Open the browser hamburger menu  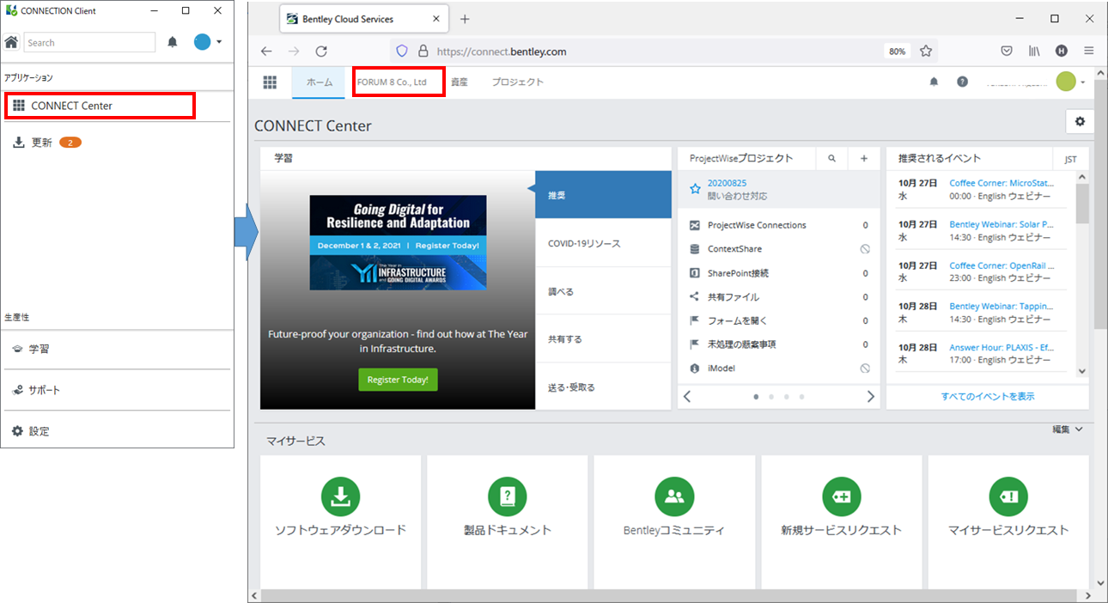1089,52
